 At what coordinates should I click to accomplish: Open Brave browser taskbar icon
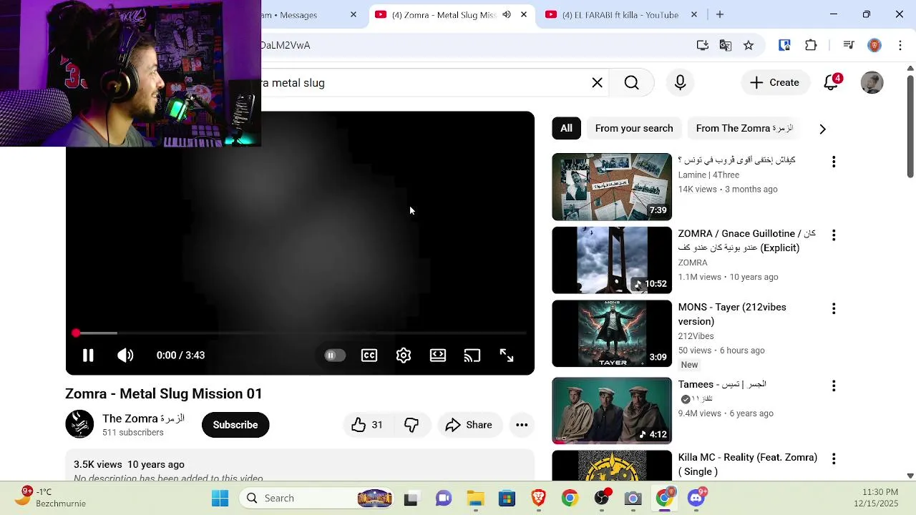point(539,499)
